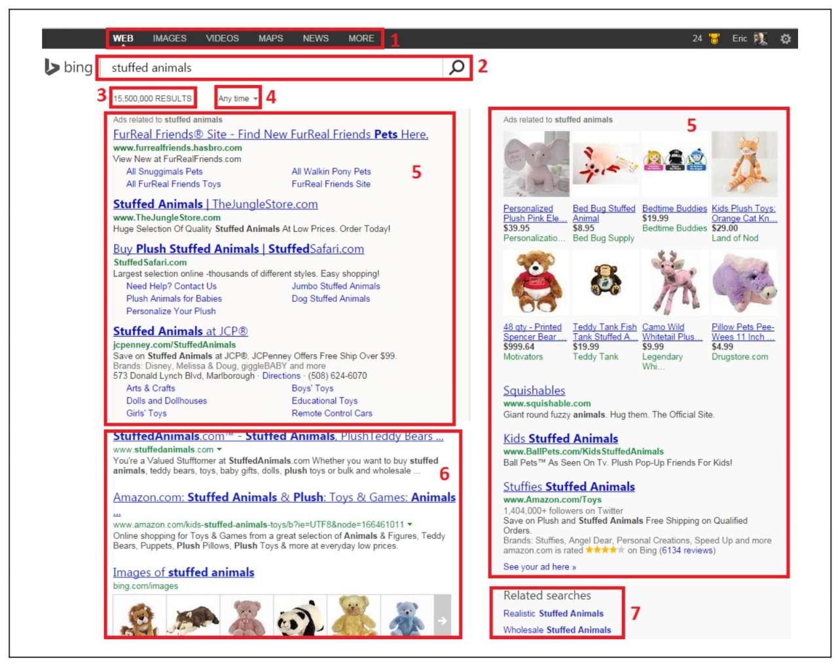Open Buy Plush Stuffed Animals StuffedSafari link

pos(238,249)
